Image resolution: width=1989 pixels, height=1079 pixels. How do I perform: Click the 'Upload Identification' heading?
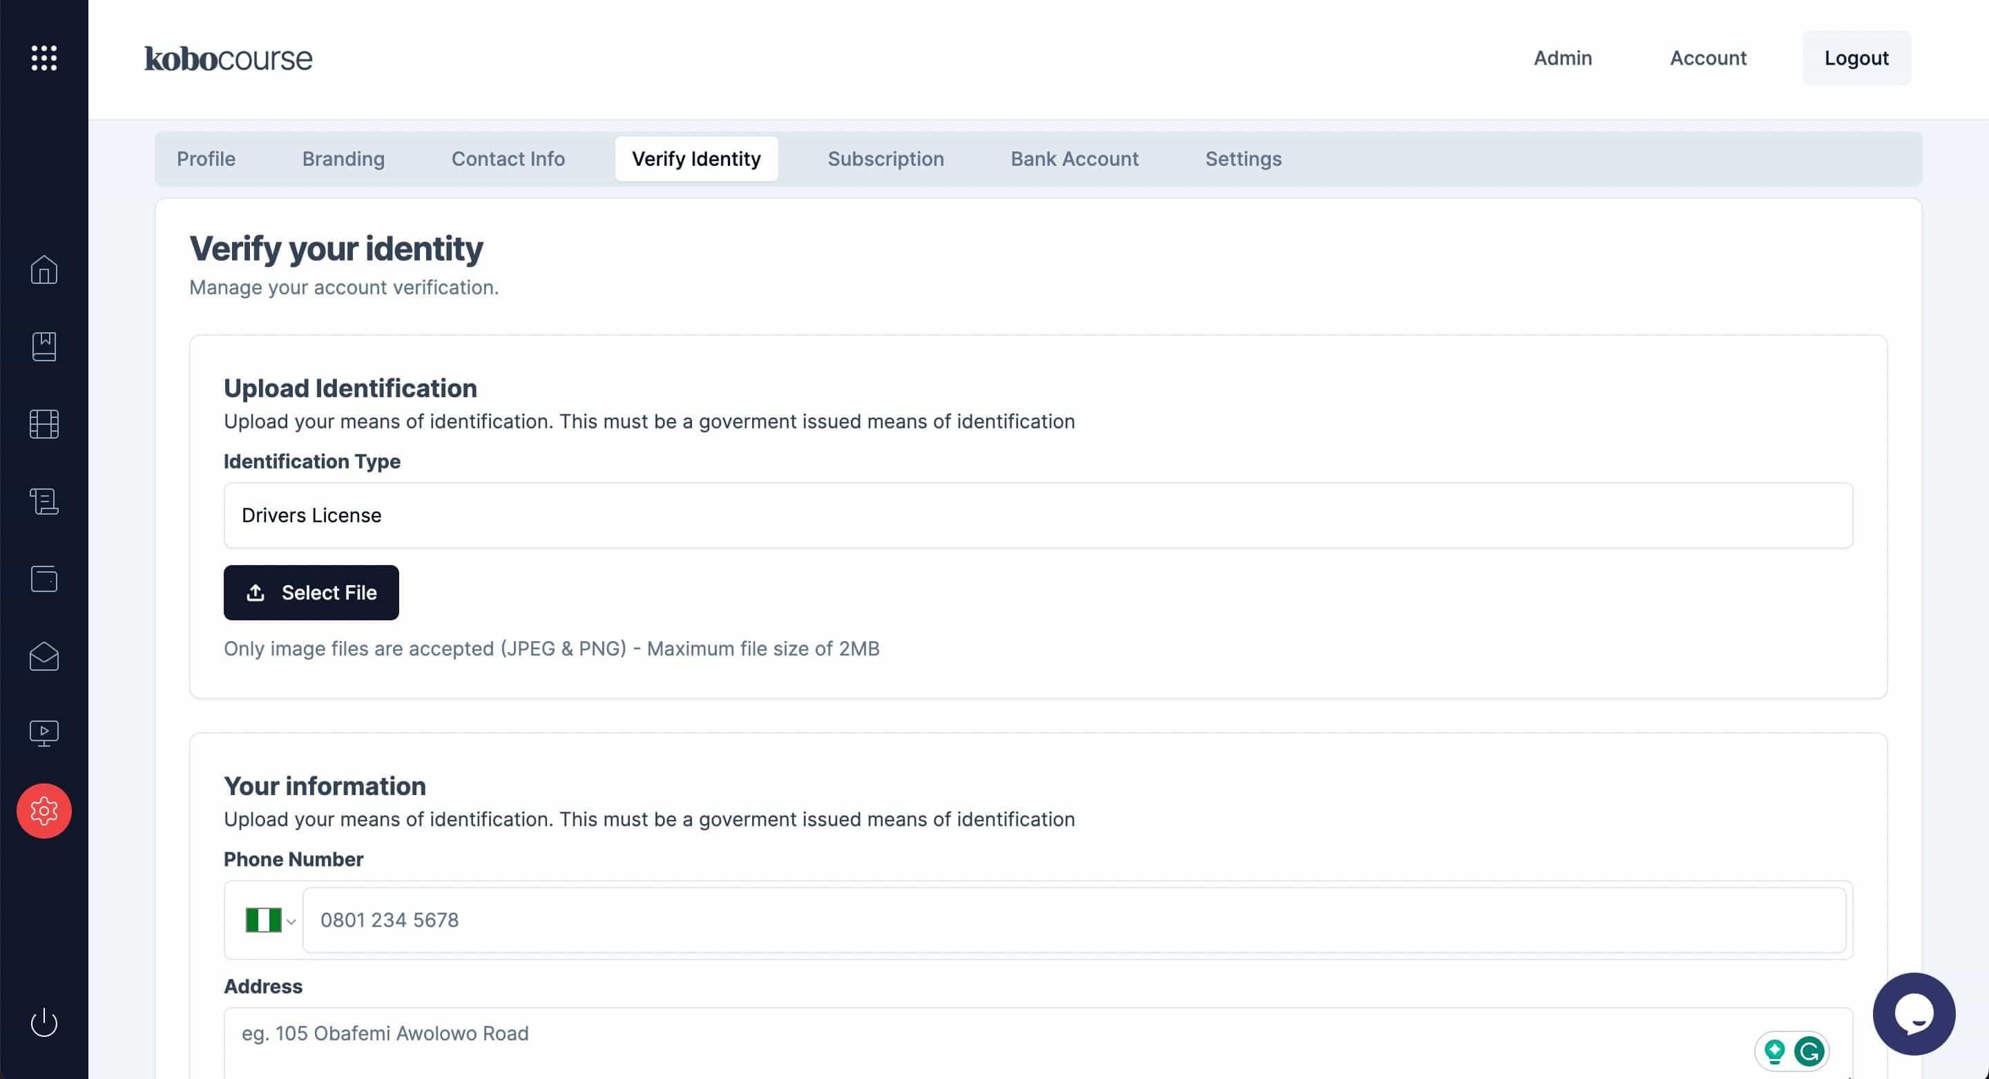[349, 388]
